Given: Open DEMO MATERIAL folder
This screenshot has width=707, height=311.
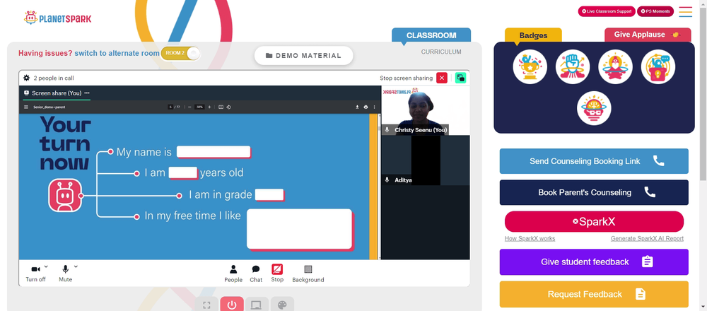Looking at the screenshot, I should click(303, 55).
